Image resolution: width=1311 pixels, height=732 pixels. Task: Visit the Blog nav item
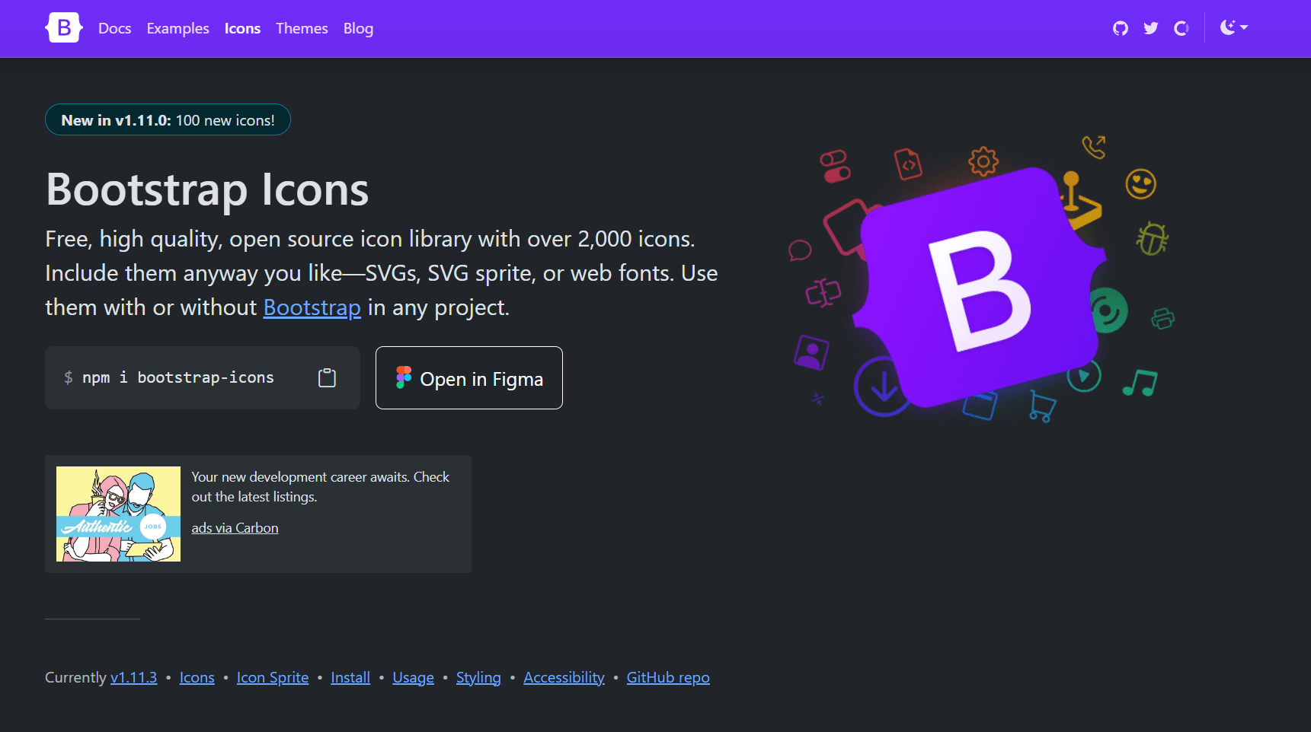pyautogui.click(x=358, y=28)
